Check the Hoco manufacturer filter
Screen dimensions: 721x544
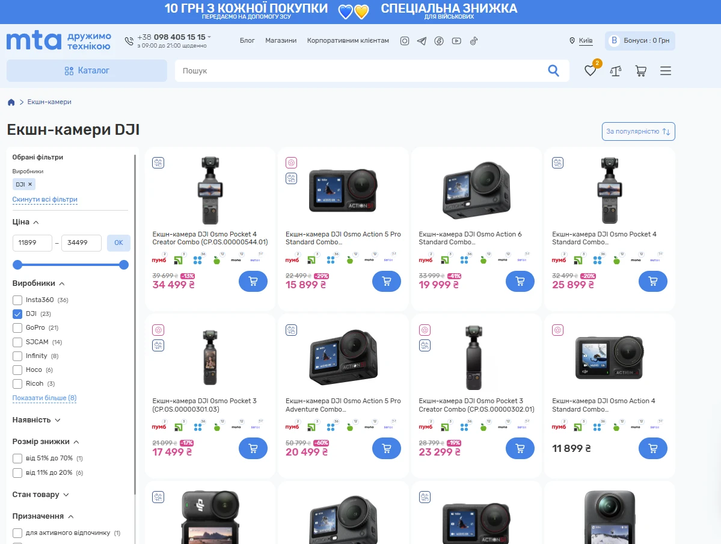pyautogui.click(x=17, y=369)
